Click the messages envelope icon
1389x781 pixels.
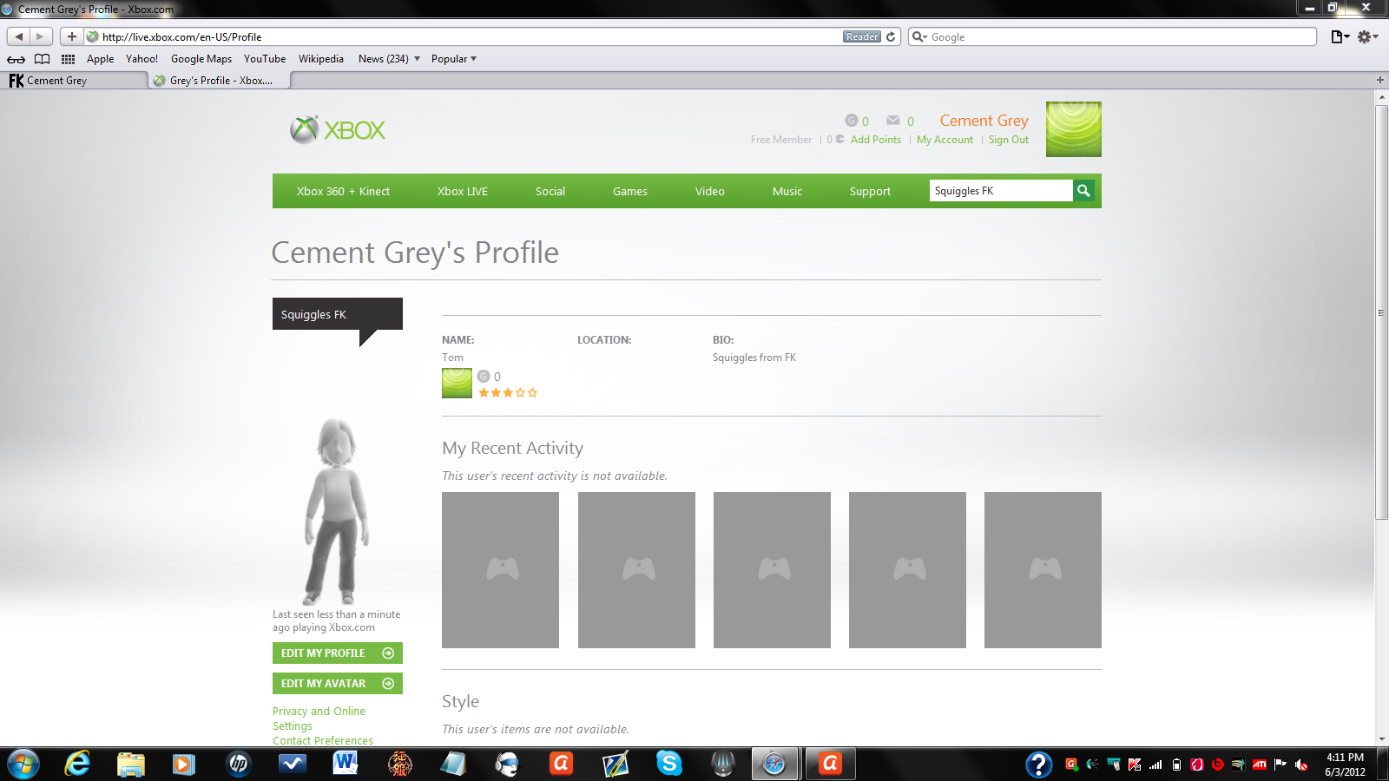coord(892,121)
